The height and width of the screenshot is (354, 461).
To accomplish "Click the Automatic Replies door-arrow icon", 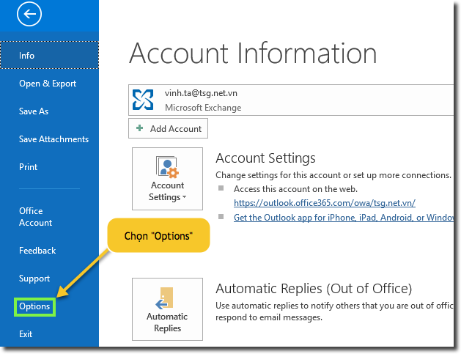I will 167,298.
